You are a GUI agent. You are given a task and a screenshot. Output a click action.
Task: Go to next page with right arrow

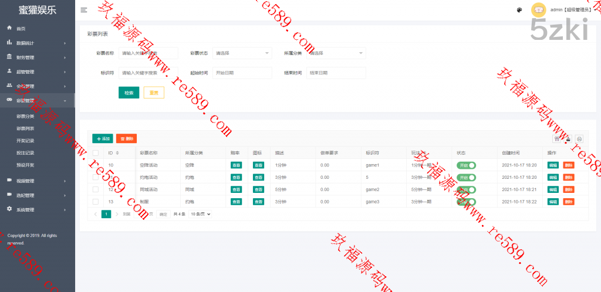click(117, 214)
